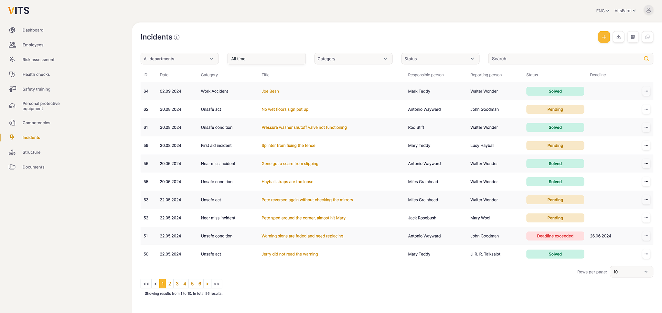Expand the All departments dropdown
This screenshot has width=662, height=313.
pos(179,59)
